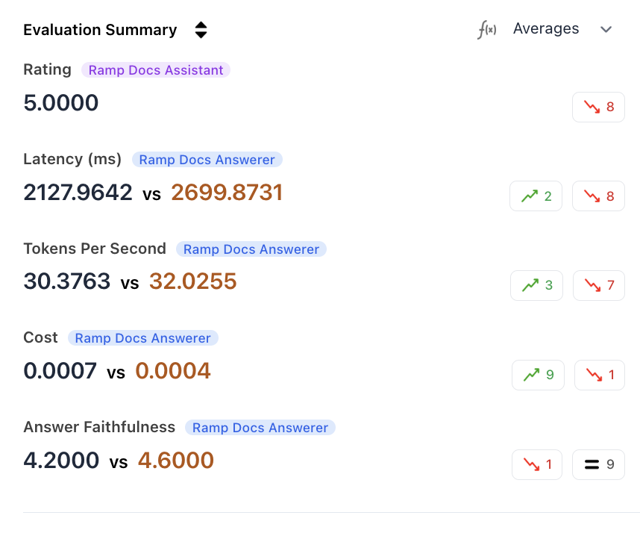Click Answer Faithfulness equal 9 badge
640x533 pixels.
point(598,464)
